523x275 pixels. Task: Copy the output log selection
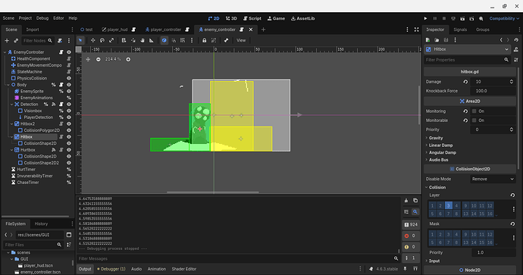[415, 201]
